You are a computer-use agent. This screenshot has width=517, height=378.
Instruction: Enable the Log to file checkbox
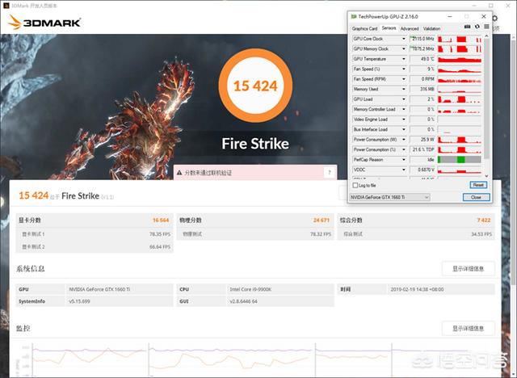pyautogui.click(x=355, y=185)
